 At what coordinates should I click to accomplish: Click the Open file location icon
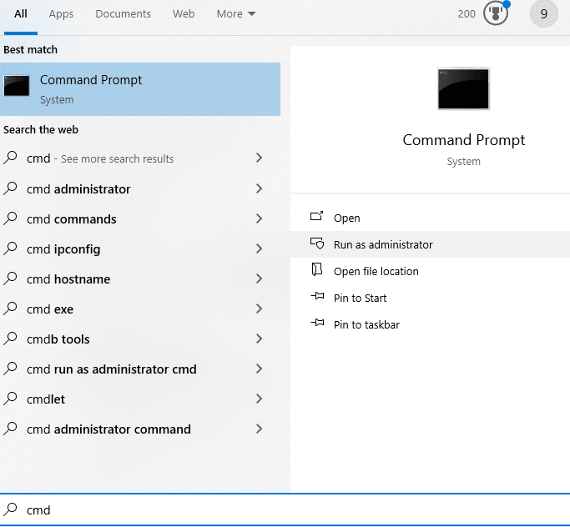pos(316,270)
